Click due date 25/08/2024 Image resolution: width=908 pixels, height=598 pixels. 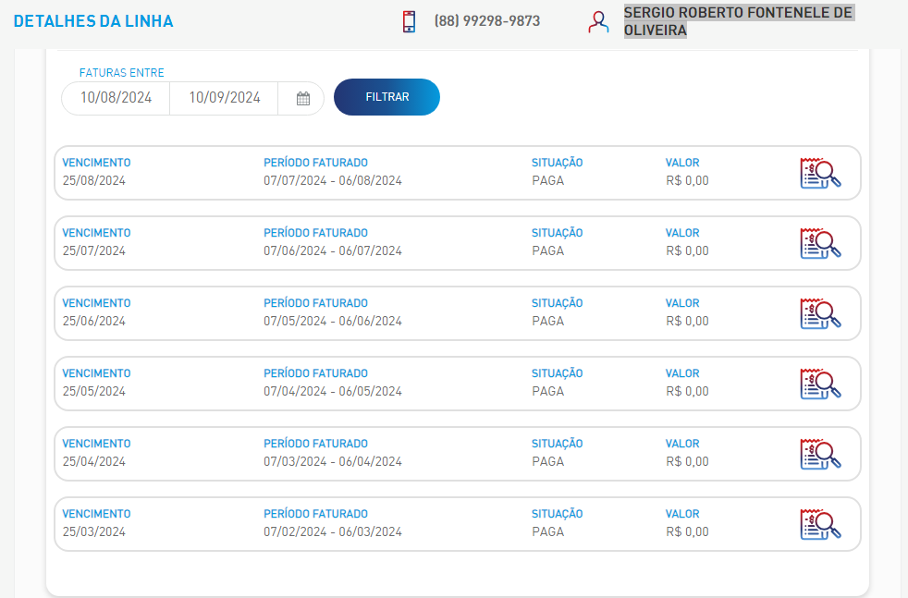point(93,180)
